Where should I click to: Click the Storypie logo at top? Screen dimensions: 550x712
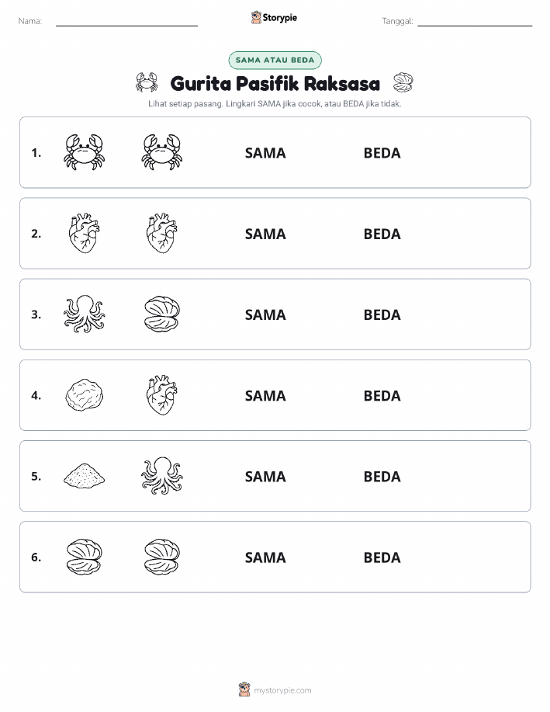coord(274,17)
